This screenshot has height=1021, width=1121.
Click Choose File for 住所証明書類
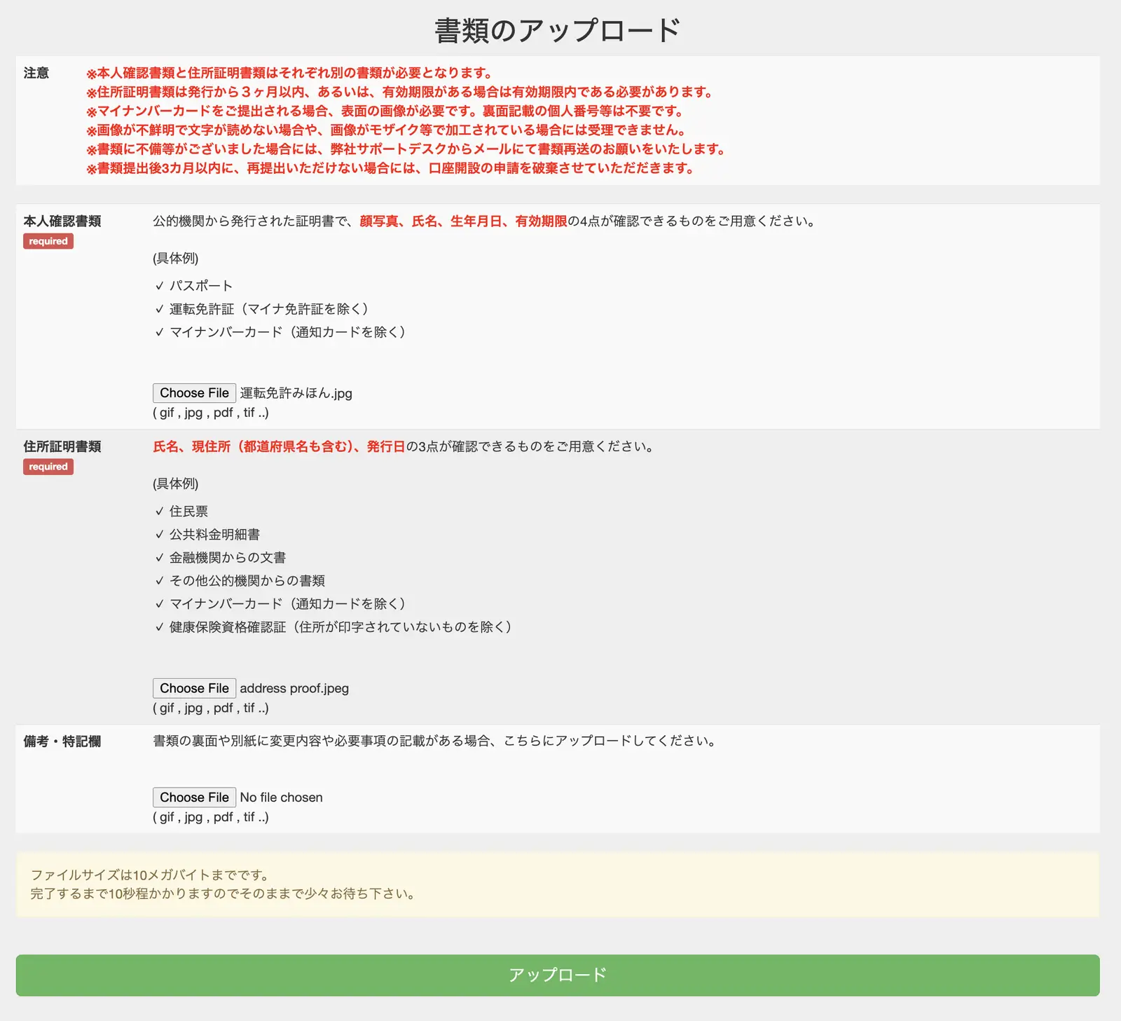[x=194, y=688]
